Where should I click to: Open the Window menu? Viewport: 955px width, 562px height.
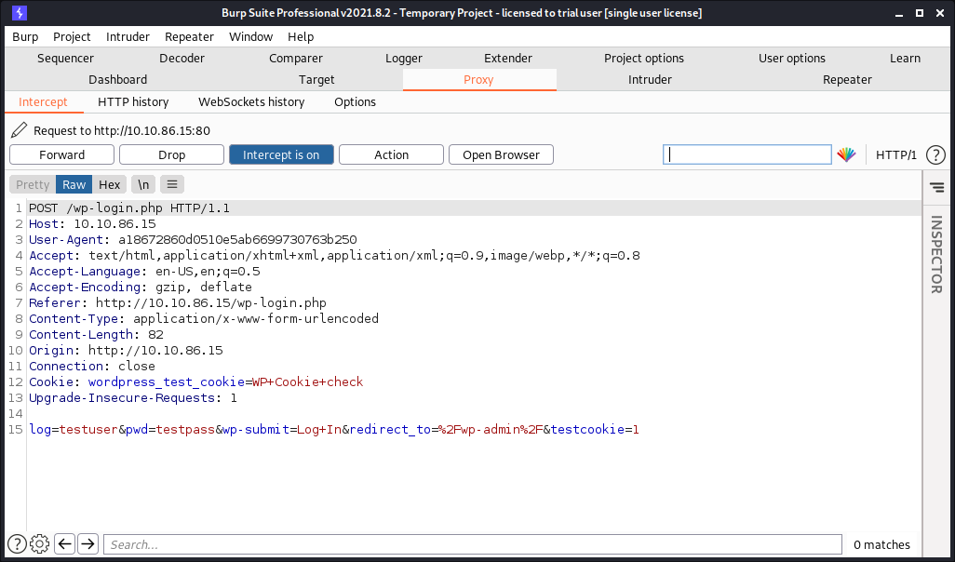pos(251,36)
